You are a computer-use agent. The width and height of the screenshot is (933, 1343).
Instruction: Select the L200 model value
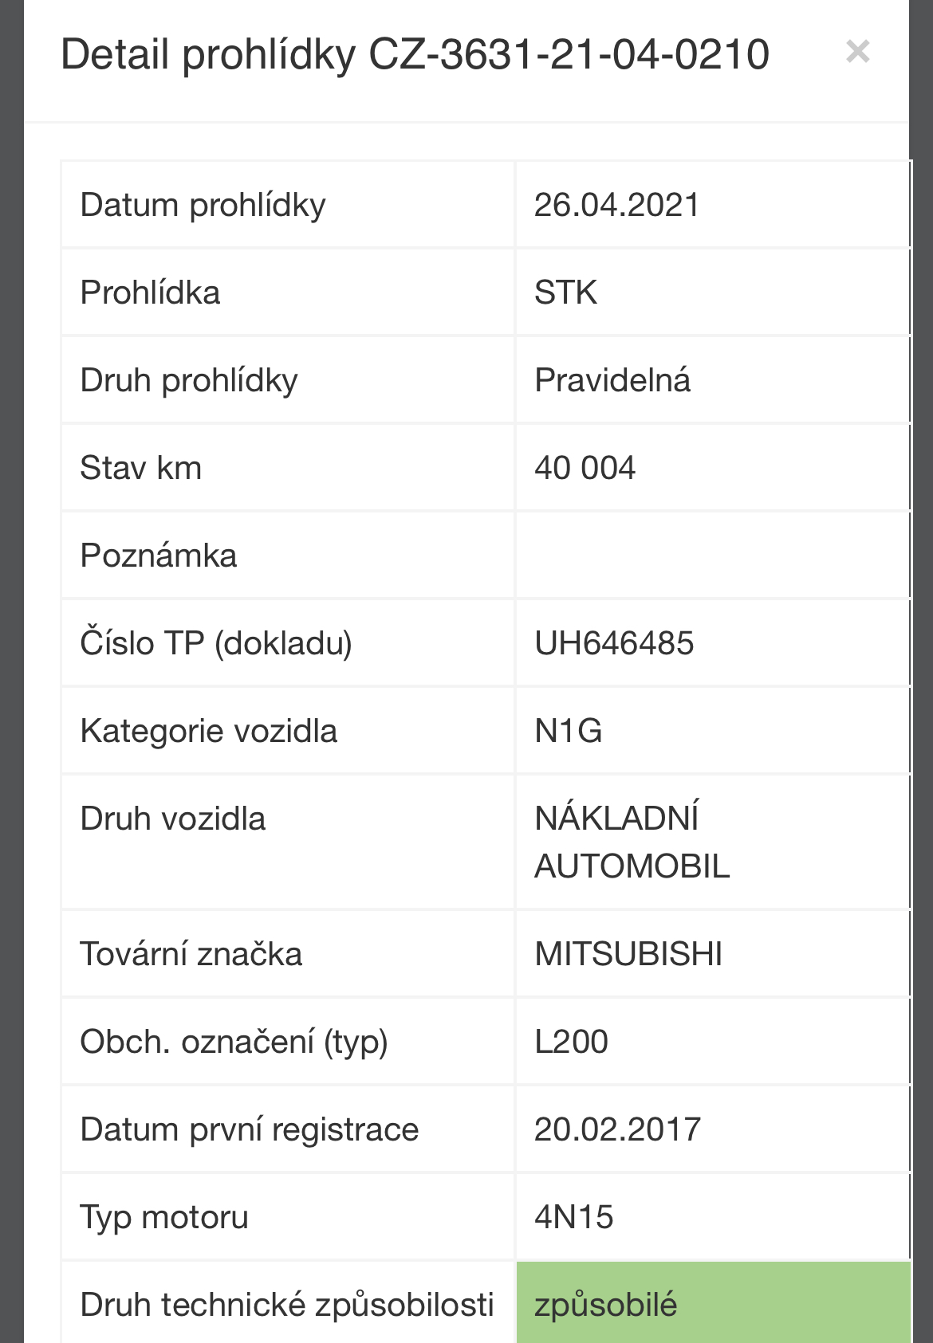coord(571,1042)
